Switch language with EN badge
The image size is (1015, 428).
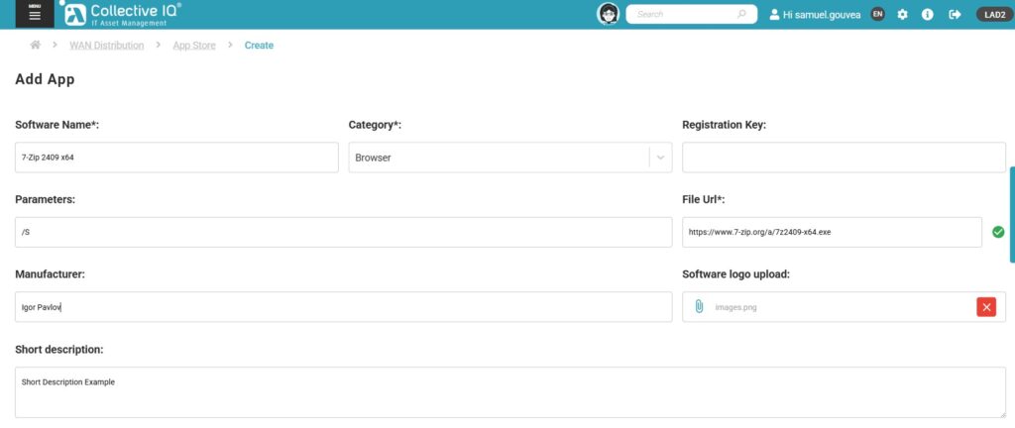point(877,15)
